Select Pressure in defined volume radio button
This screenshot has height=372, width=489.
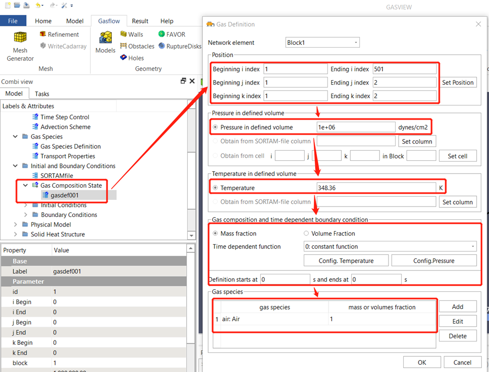pyautogui.click(x=215, y=127)
